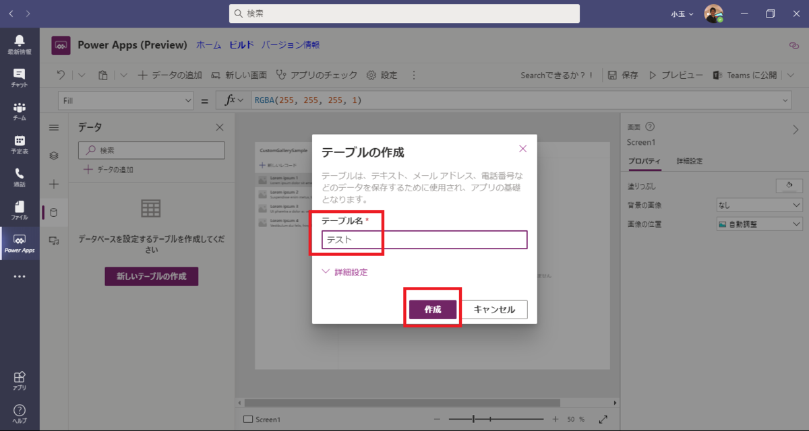This screenshot has height=431, width=809.
Task: Open the Calls (通話) sidebar icon
Action: tap(20, 176)
